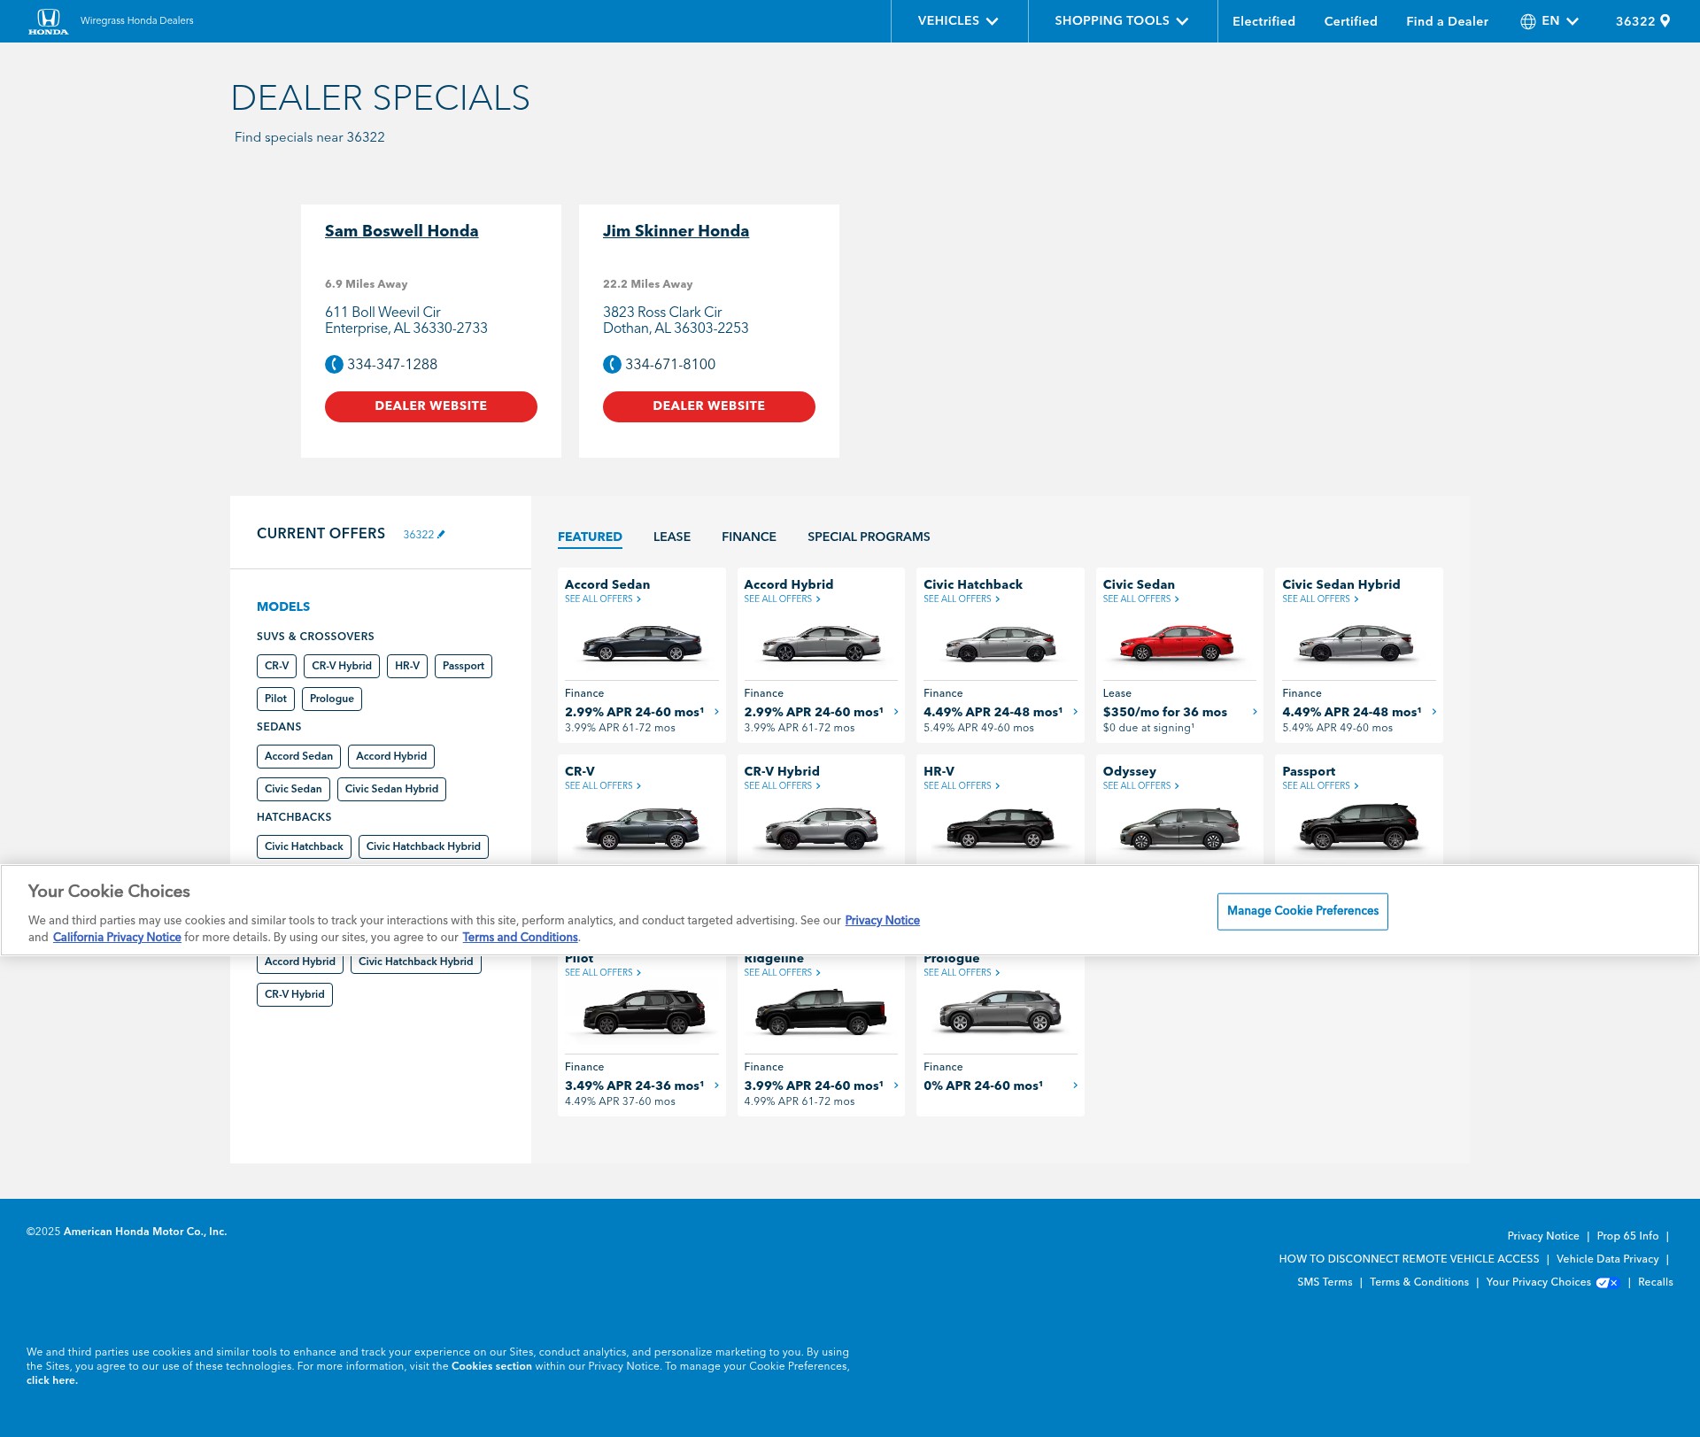The image size is (1700, 1437).
Task: Click the CR-V Hybrid vehicle image
Action: pyautogui.click(x=821, y=830)
